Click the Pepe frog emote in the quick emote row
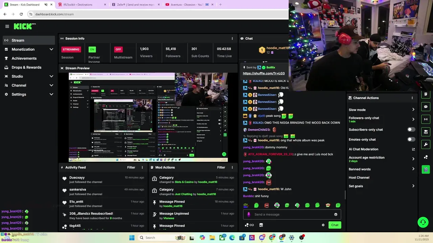 [246, 205]
